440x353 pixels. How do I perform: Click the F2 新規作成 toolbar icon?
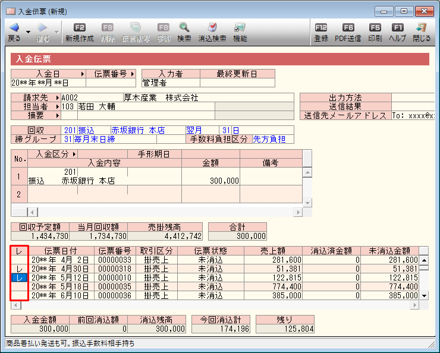(x=80, y=27)
